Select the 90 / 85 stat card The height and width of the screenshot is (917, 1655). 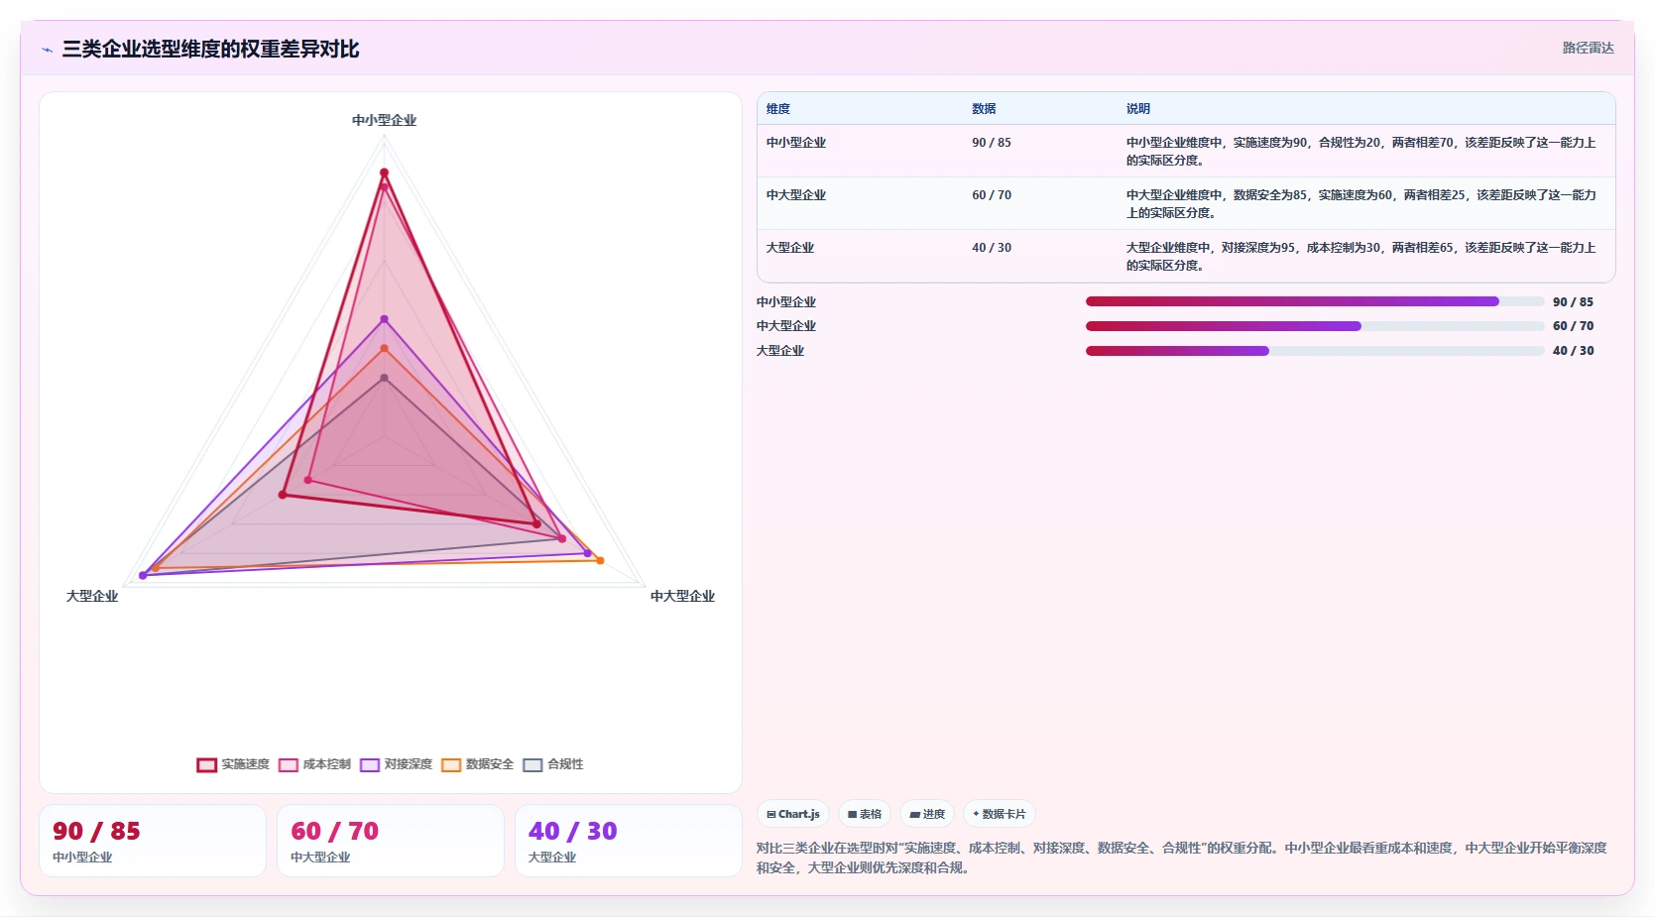point(153,841)
